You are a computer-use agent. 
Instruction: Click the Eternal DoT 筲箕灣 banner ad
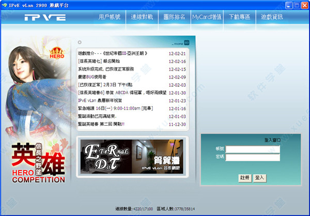pyautogui.click(x=132, y=157)
